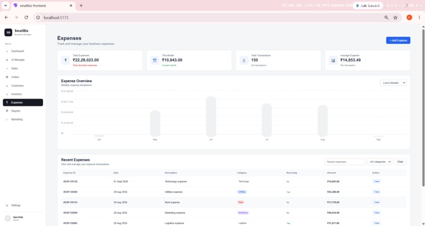Click the Marketing category badge
This screenshot has height=226, width=425.
click(243, 213)
